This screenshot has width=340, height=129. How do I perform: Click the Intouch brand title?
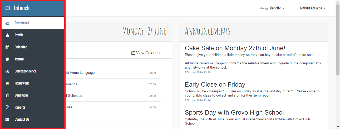click(x=22, y=8)
